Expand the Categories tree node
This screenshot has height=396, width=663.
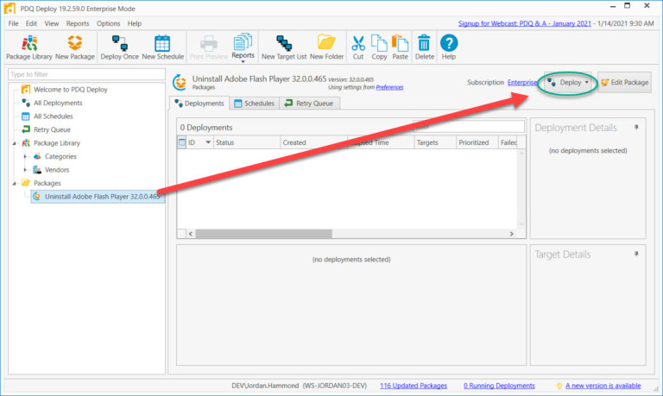click(x=25, y=157)
